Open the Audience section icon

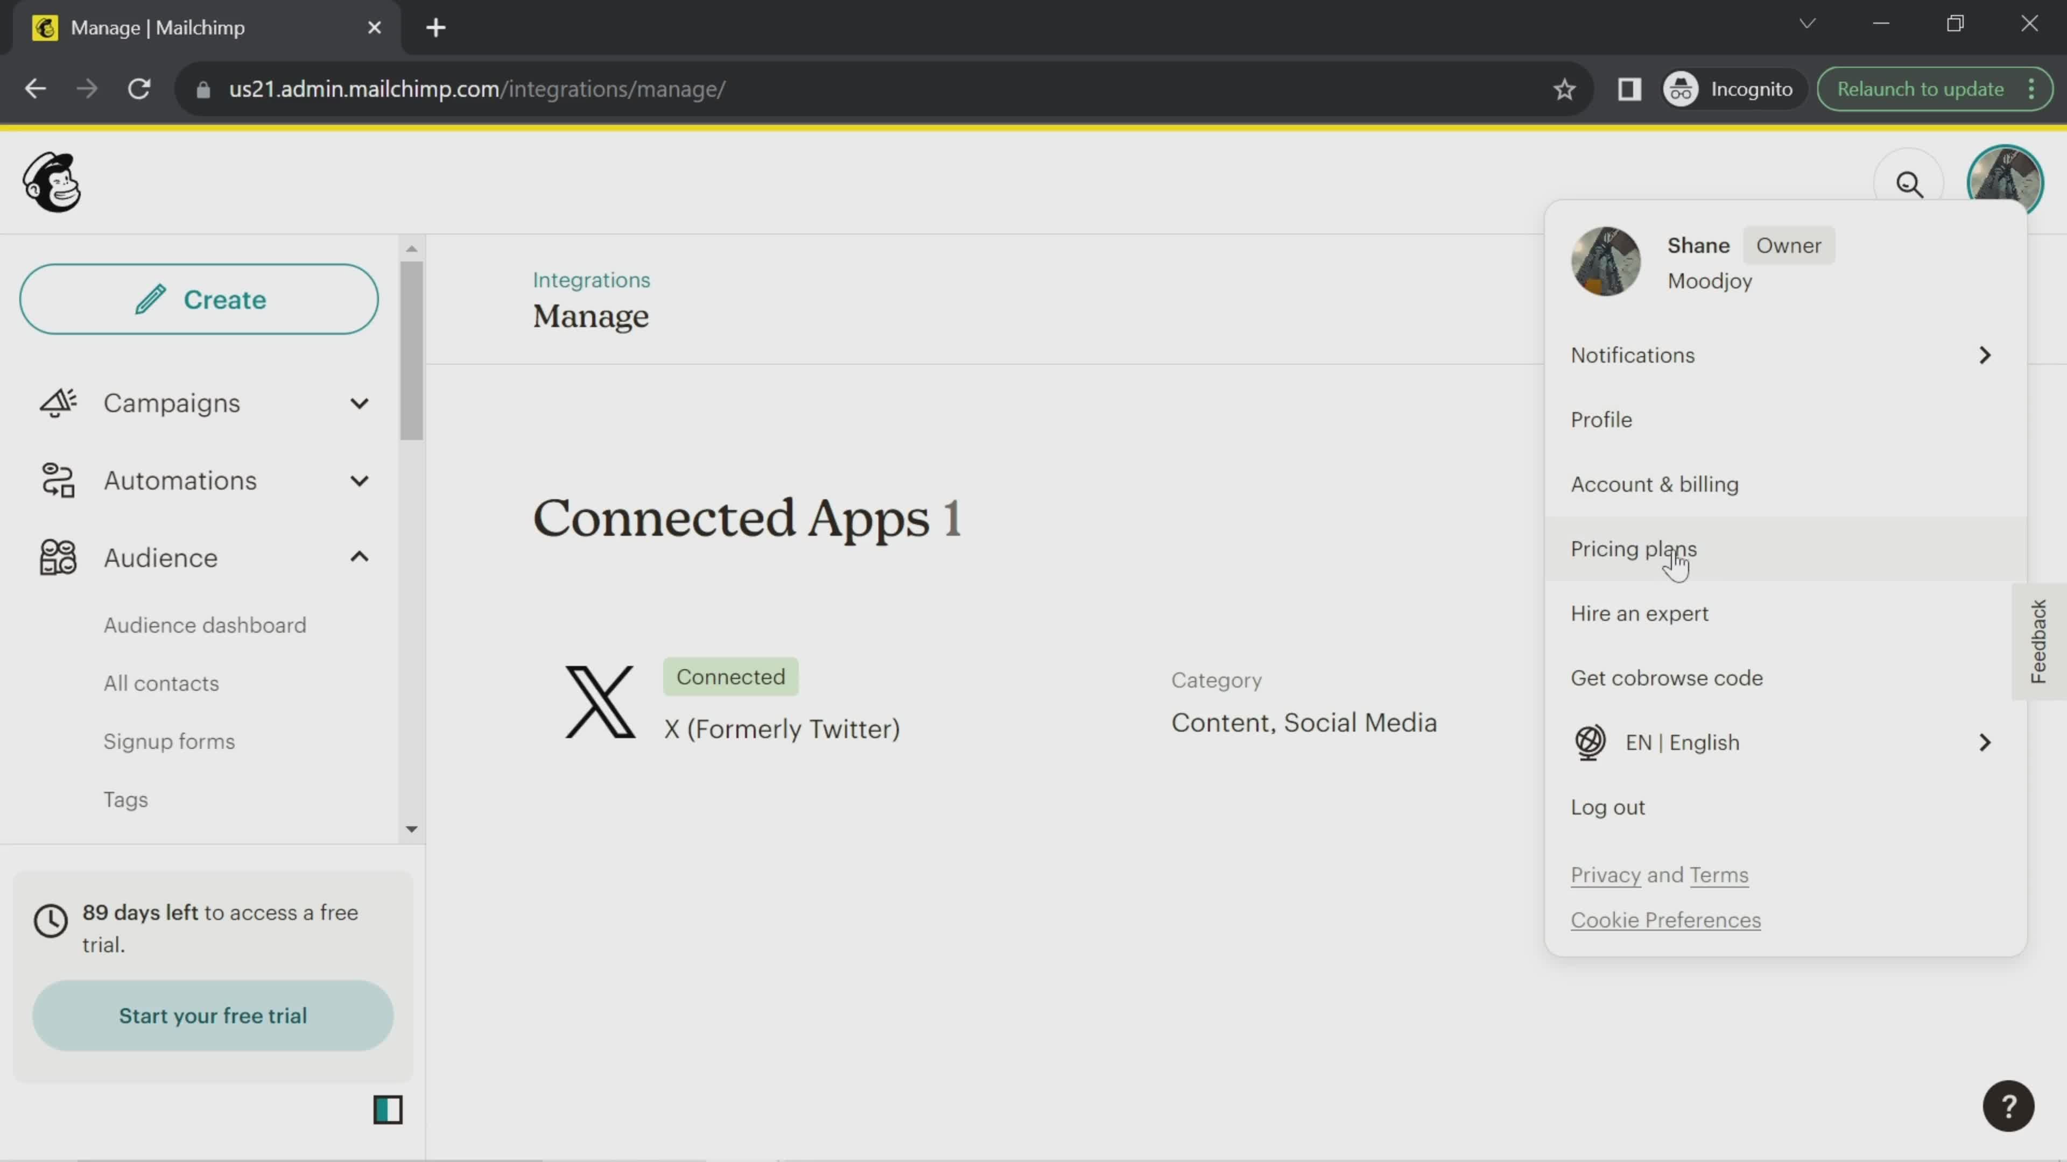click(57, 556)
